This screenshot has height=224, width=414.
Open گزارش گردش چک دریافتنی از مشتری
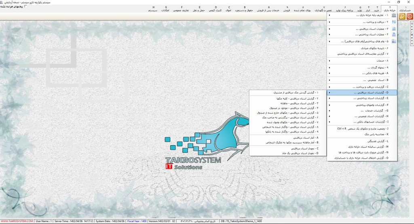tap(288, 93)
